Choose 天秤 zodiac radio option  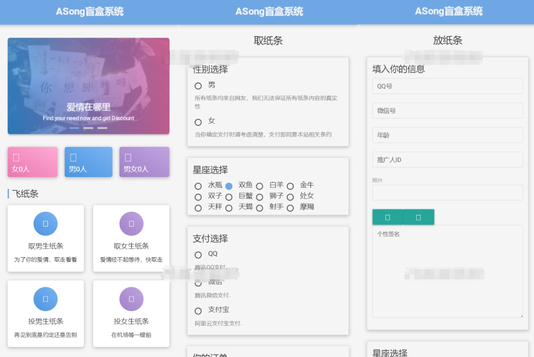198,208
